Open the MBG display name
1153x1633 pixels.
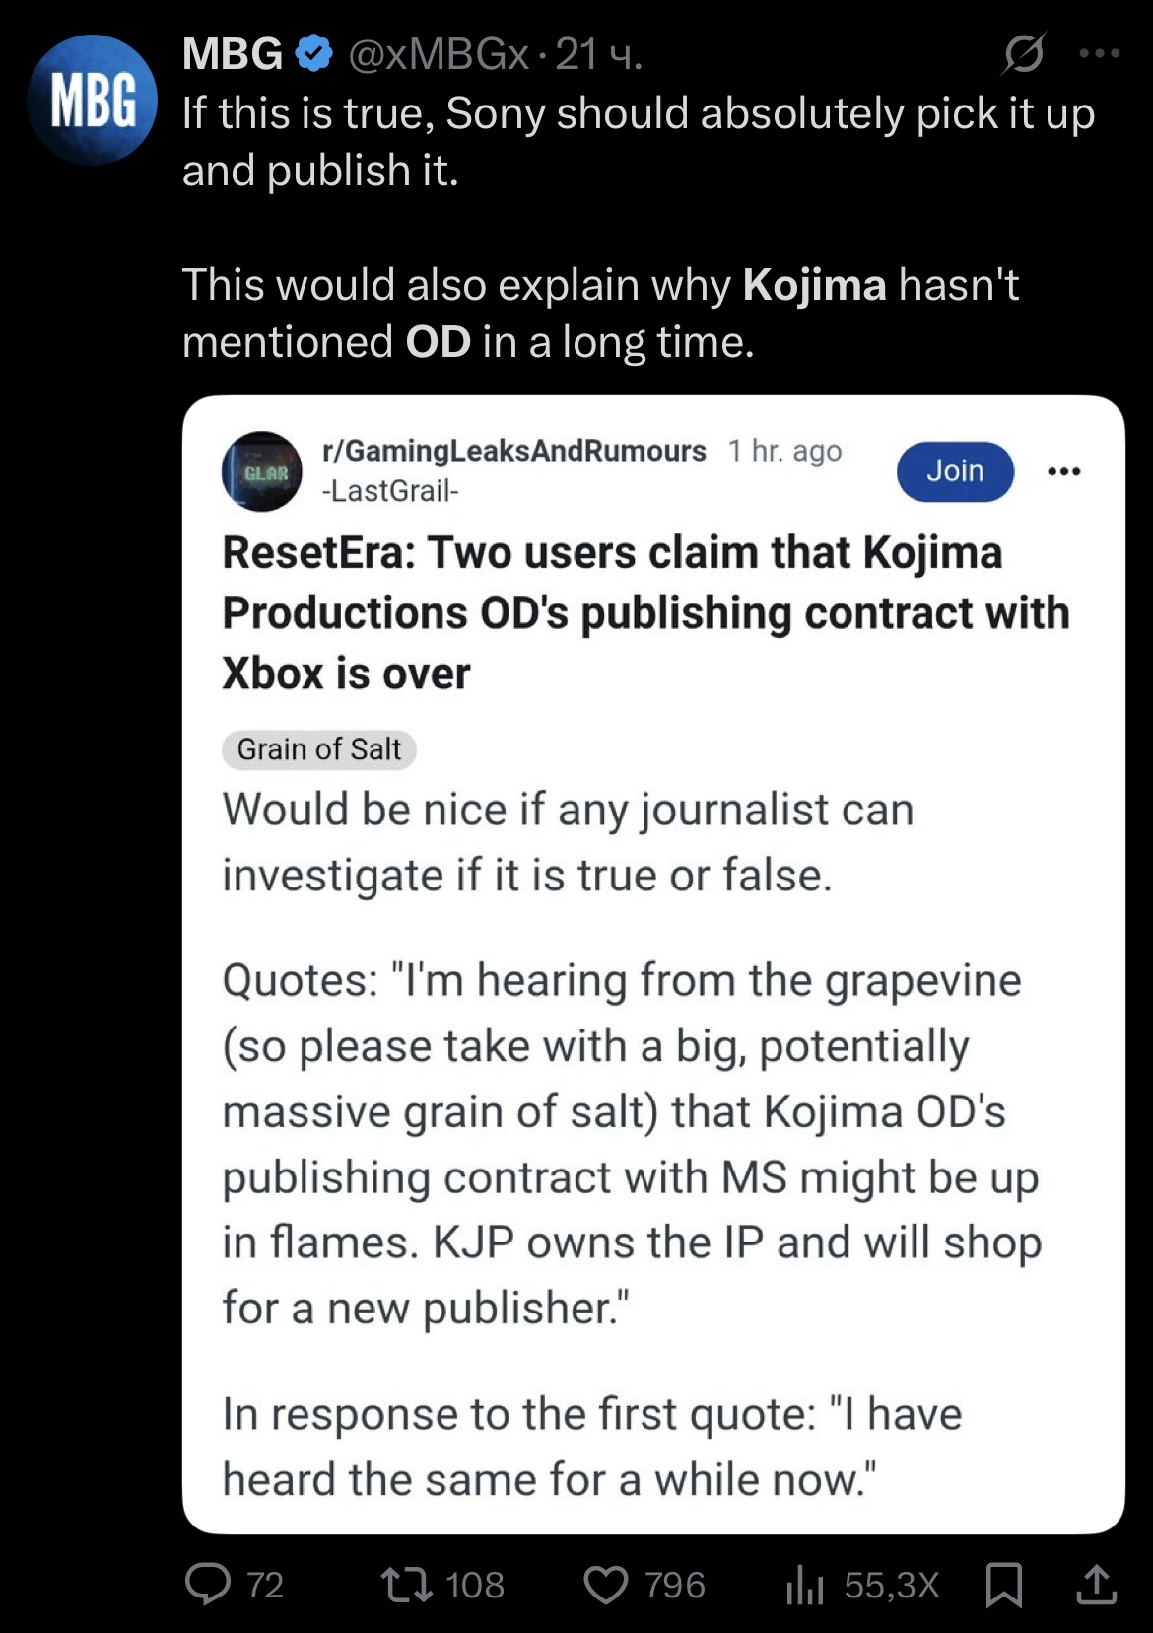pos(233,54)
